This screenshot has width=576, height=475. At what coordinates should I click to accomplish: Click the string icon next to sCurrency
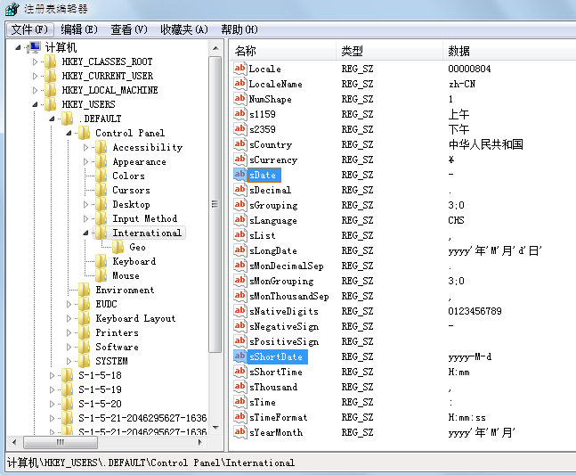(239, 160)
